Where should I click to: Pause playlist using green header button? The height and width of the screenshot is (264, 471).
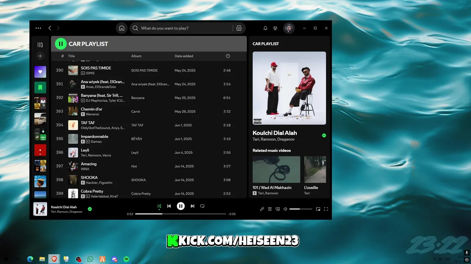point(61,44)
